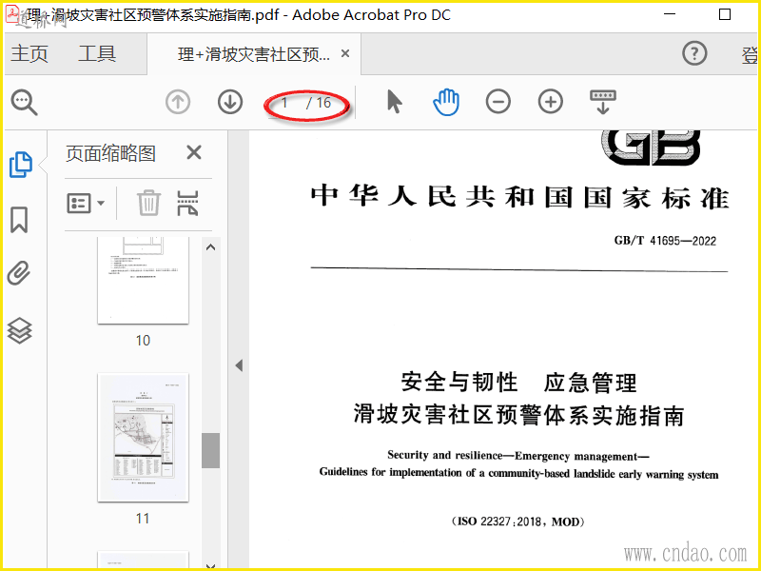This screenshot has width=761, height=571.
Task: Open the attachments paperclip panel
Action: point(19,273)
